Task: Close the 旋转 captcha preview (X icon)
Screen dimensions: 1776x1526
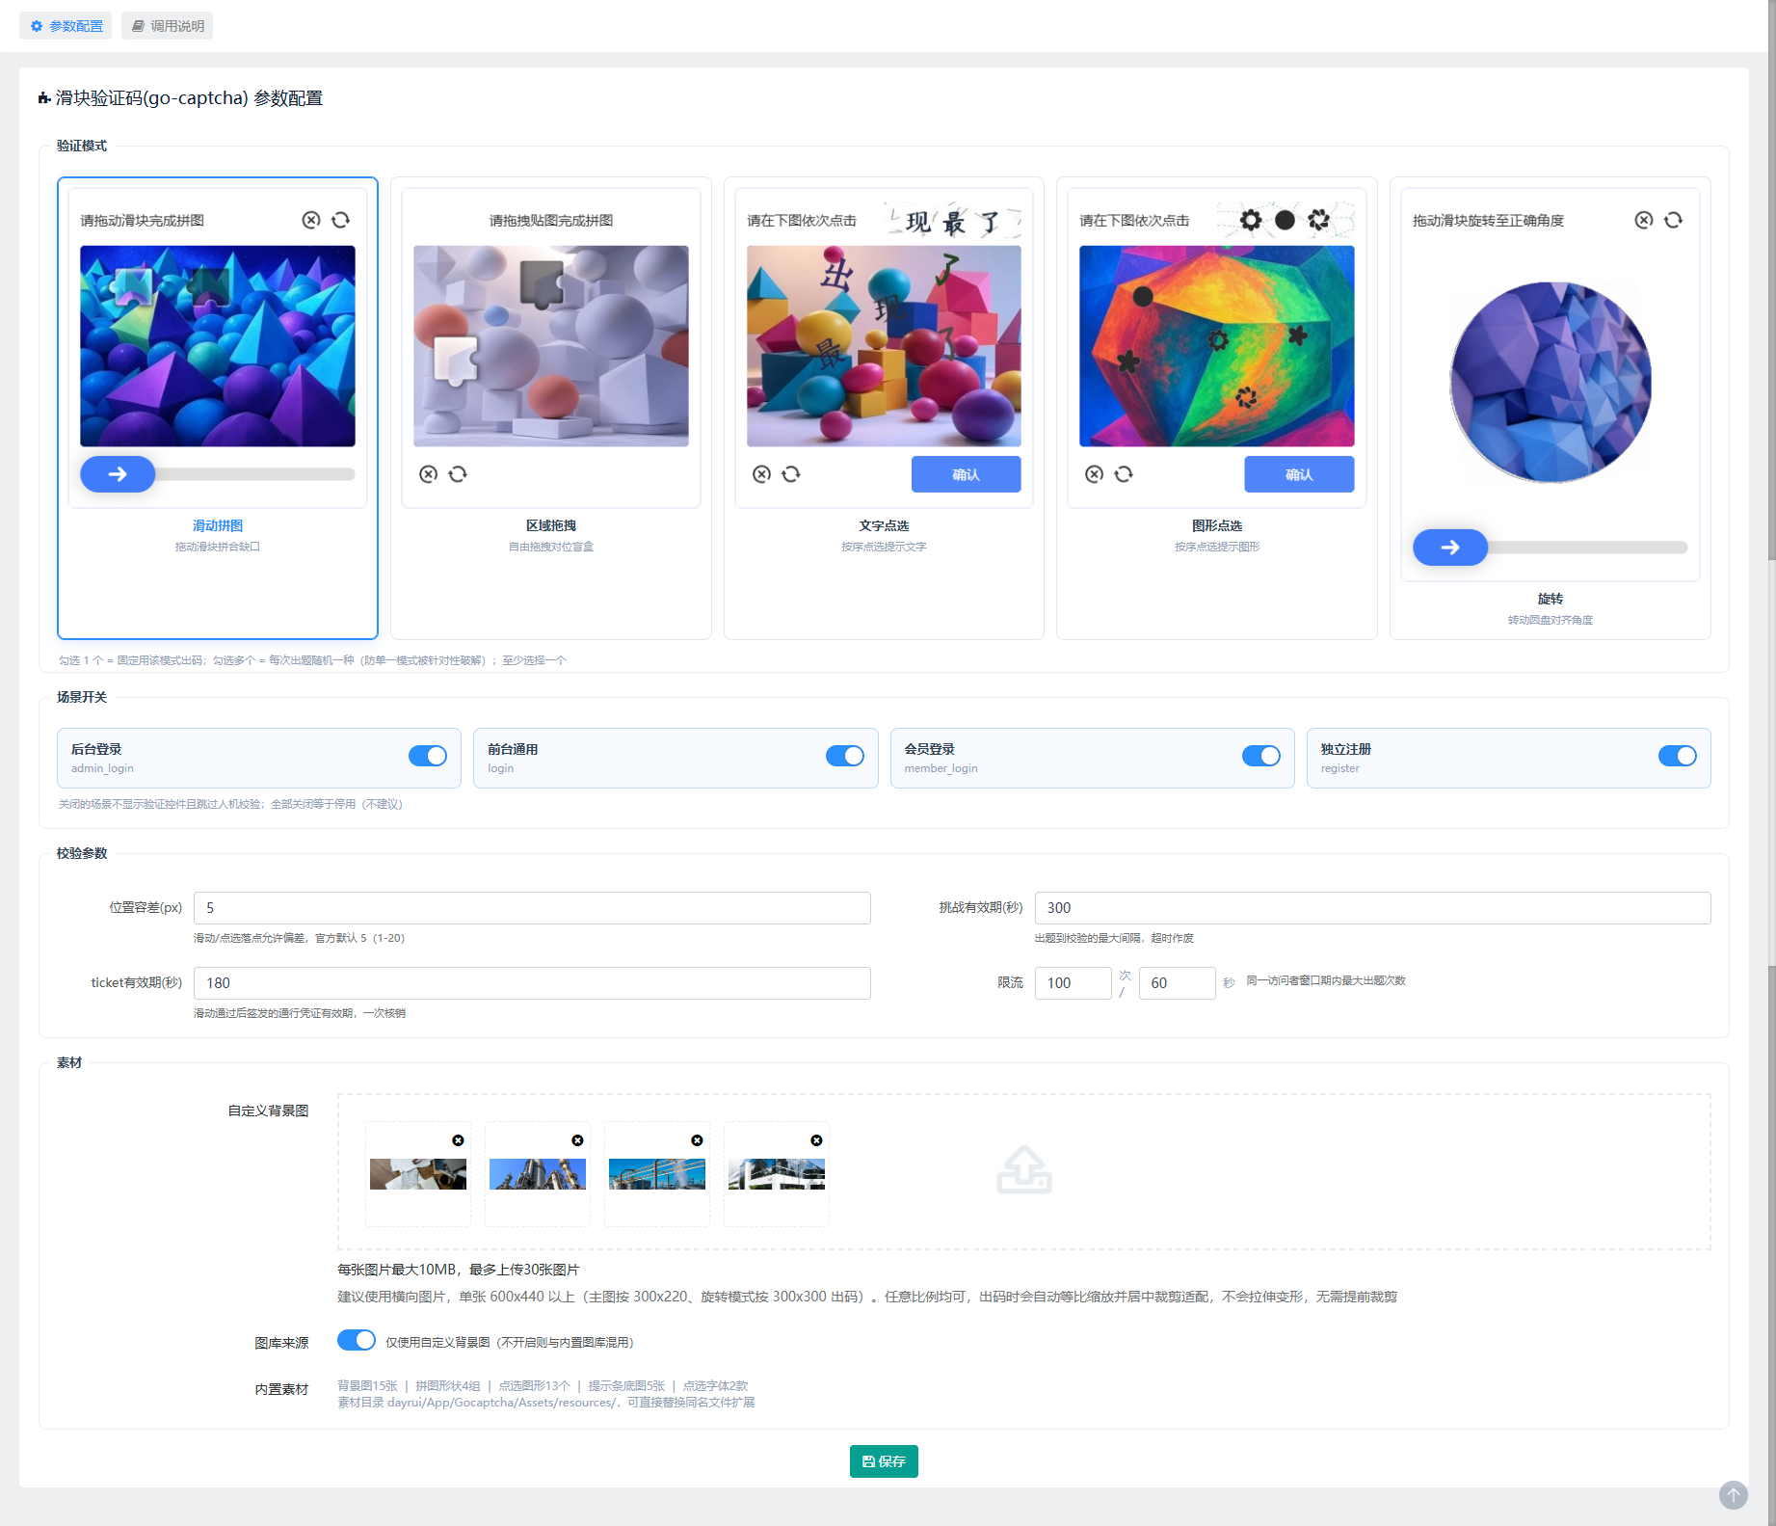Action: coord(1644,220)
